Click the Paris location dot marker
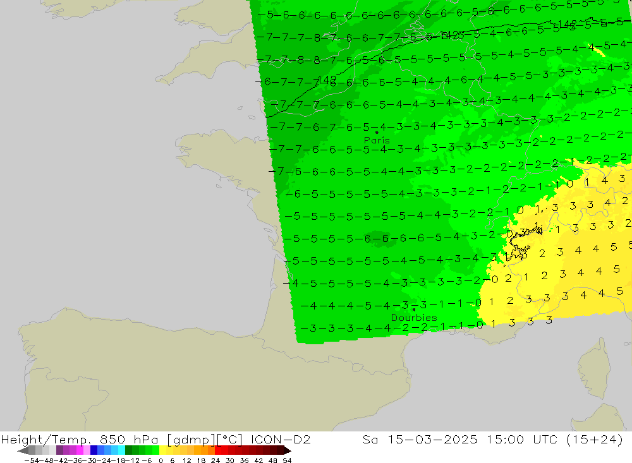This screenshot has height=463, width=632. tap(377, 132)
